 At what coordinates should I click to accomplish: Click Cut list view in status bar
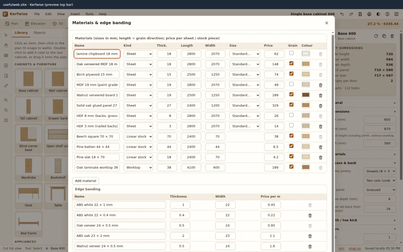click(x=12, y=248)
